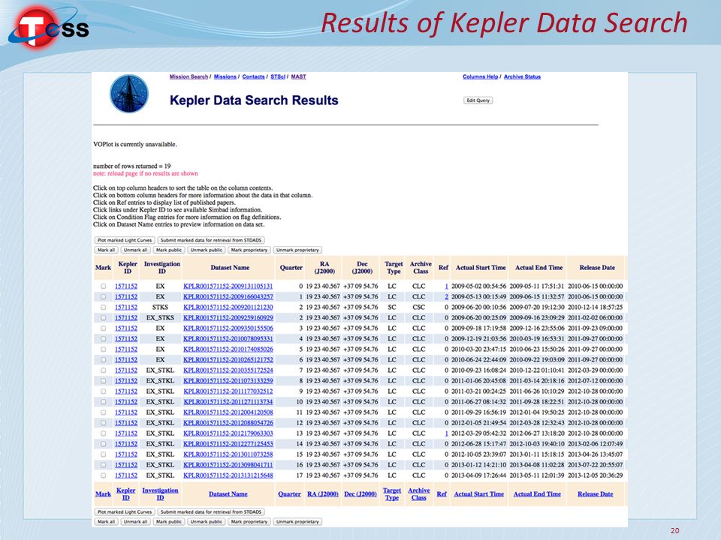The image size is (721, 540).
Task: Open bottom Dataset Name column info link
Action: (228, 494)
